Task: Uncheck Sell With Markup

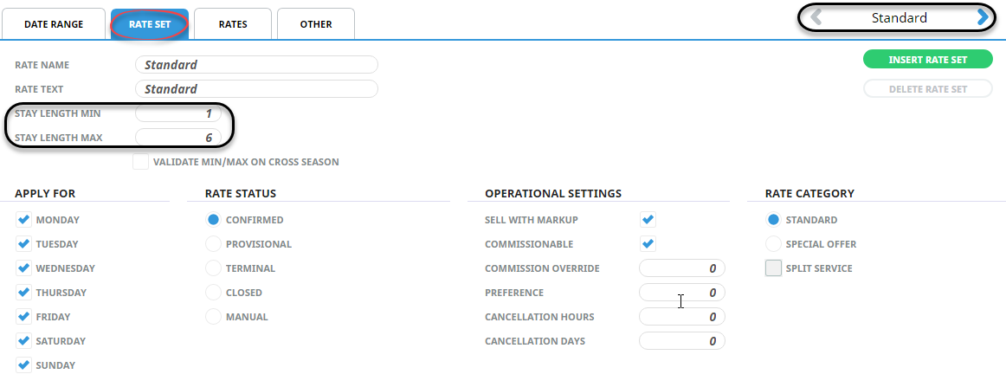Action: pos(648,220)
